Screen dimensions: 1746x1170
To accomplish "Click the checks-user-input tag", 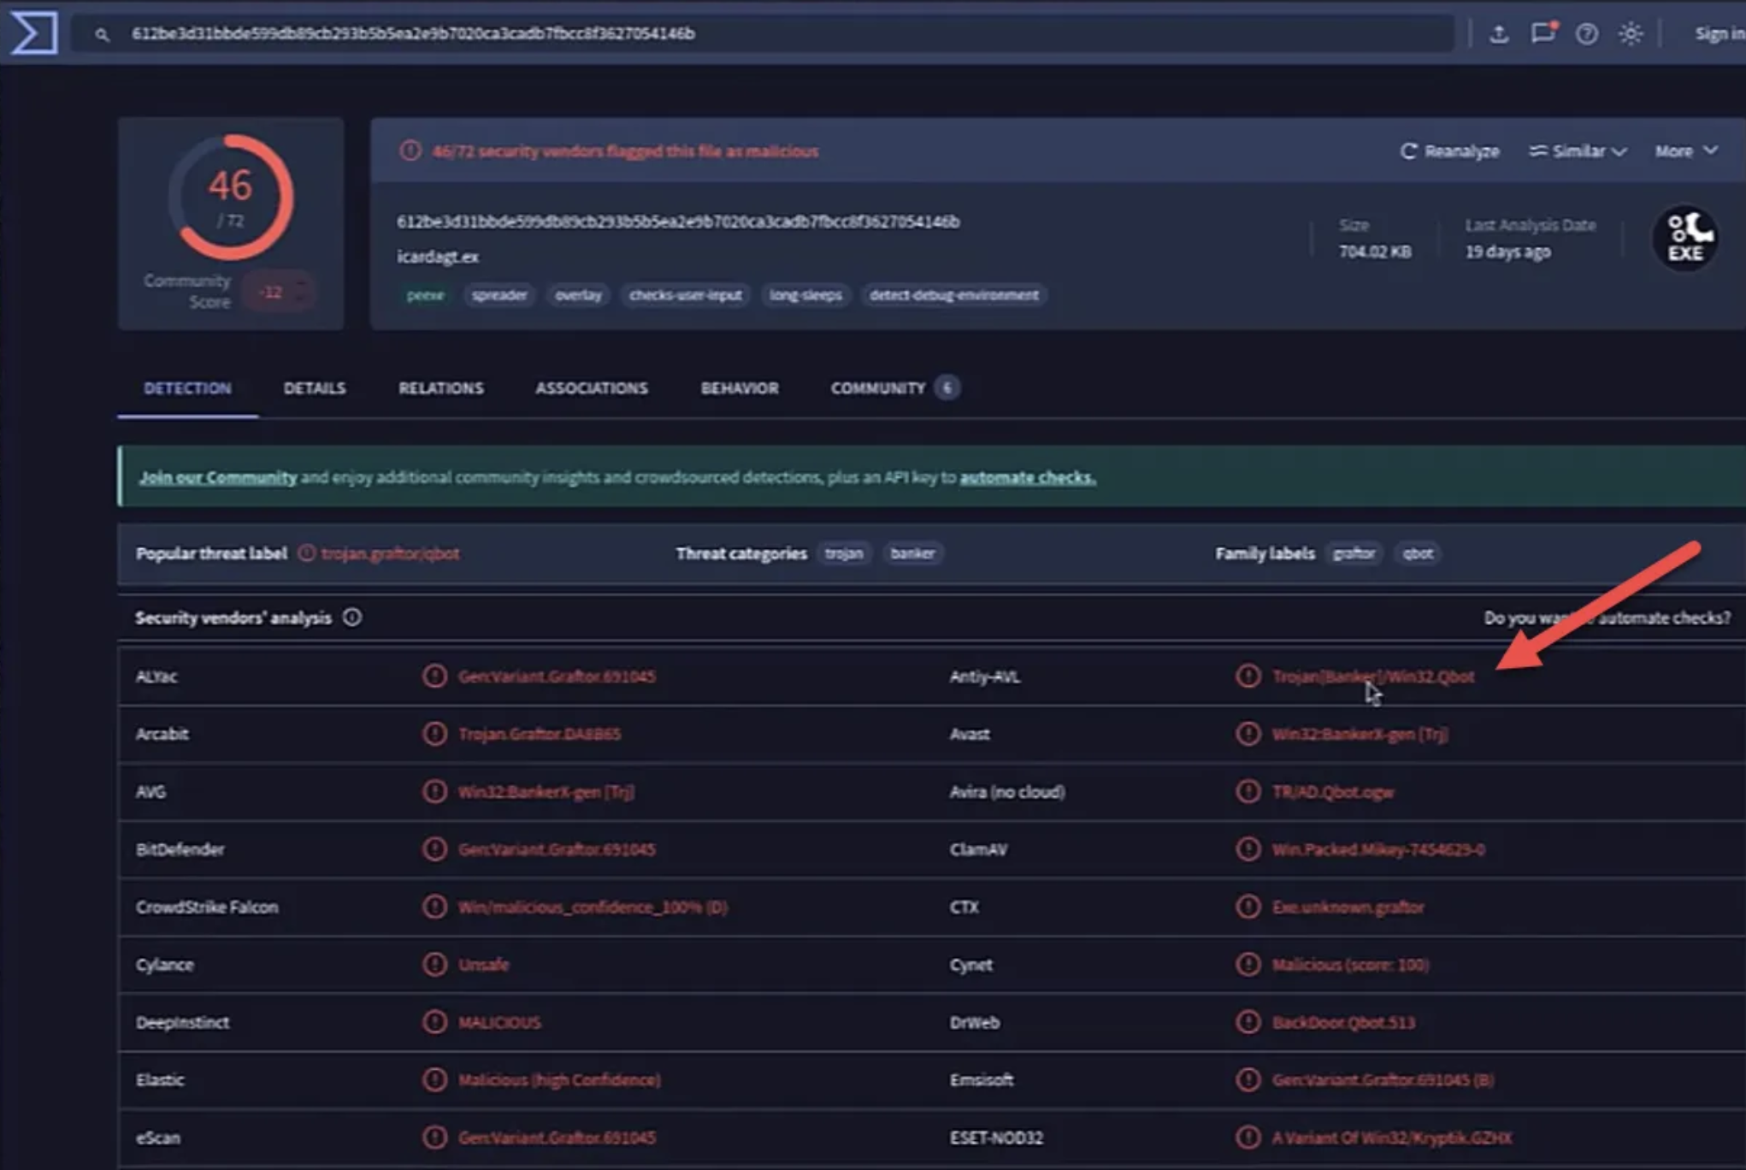I will pyautogui.click(x=686, y=295).
